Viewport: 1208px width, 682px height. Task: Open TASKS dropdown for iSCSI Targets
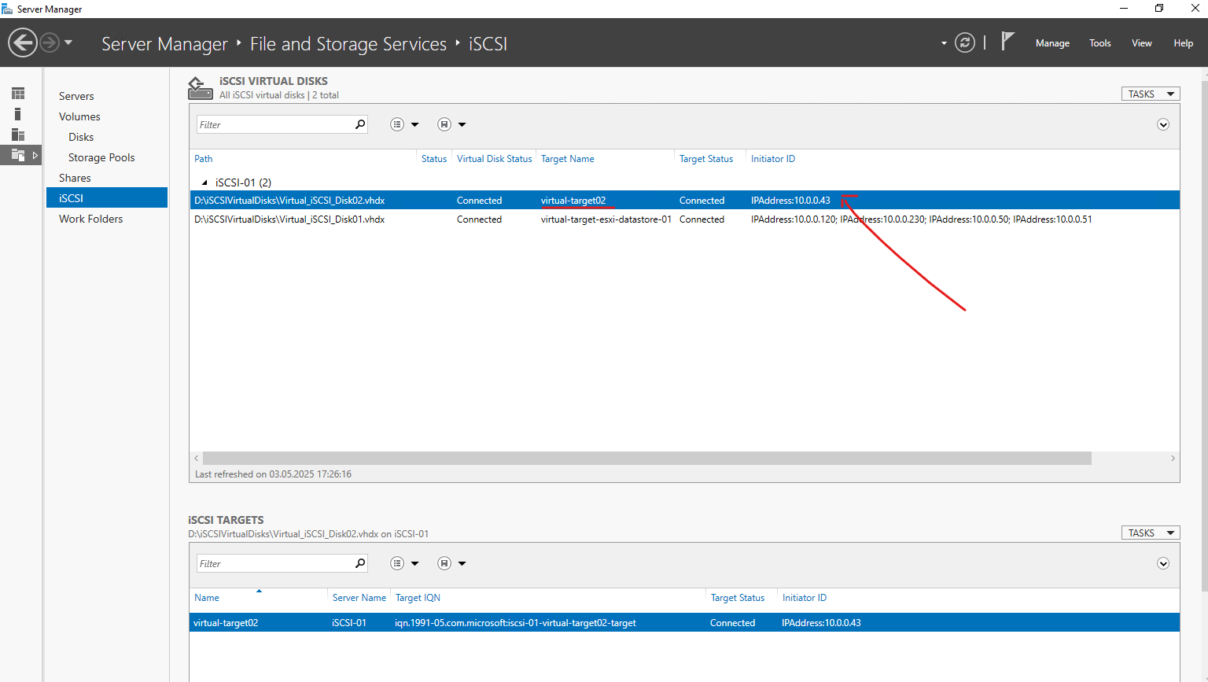1151,533
